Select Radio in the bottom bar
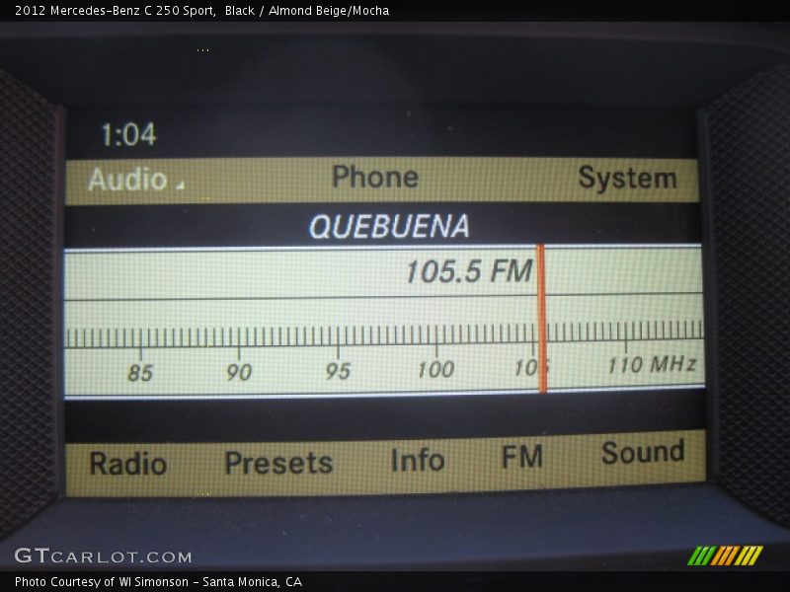The width and height of the screenshot is (790, 592). 128,463
